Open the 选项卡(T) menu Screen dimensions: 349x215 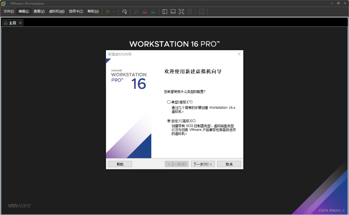(76, 11)
